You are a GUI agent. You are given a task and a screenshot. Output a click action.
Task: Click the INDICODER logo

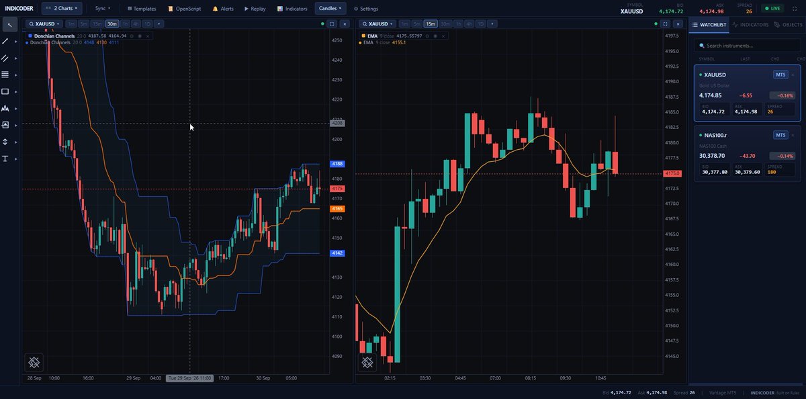tap(19, 9)
